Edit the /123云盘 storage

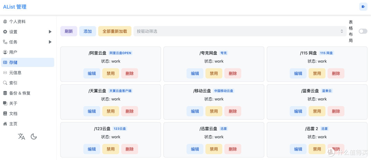[92, 149]
